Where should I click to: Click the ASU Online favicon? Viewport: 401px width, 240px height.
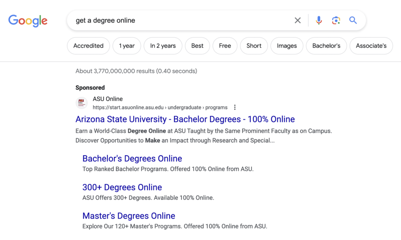pos(81,103)
